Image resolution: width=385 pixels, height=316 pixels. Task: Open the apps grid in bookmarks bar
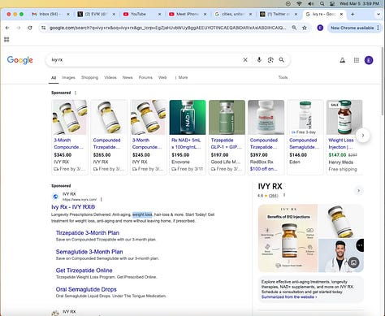pos(6,40)
